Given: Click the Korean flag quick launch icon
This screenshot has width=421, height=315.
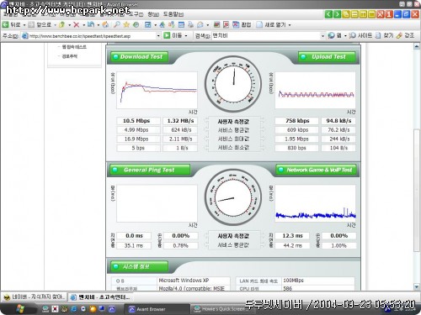Looking at the screenshot, I should (x=56, y=309).
